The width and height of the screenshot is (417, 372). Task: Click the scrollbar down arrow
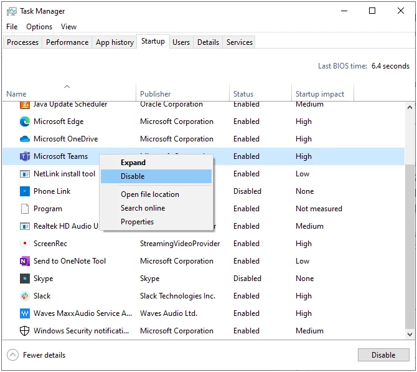pyautogui.click(x=410, y=334)
